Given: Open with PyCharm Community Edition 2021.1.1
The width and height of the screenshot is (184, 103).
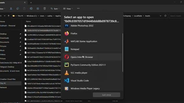Looking at the screenshot, I should coord(92,65).
